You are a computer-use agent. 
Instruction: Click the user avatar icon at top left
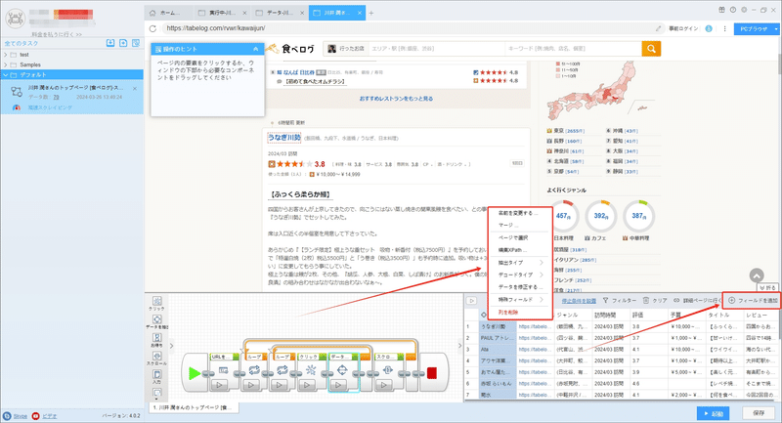tap(15, 19)
